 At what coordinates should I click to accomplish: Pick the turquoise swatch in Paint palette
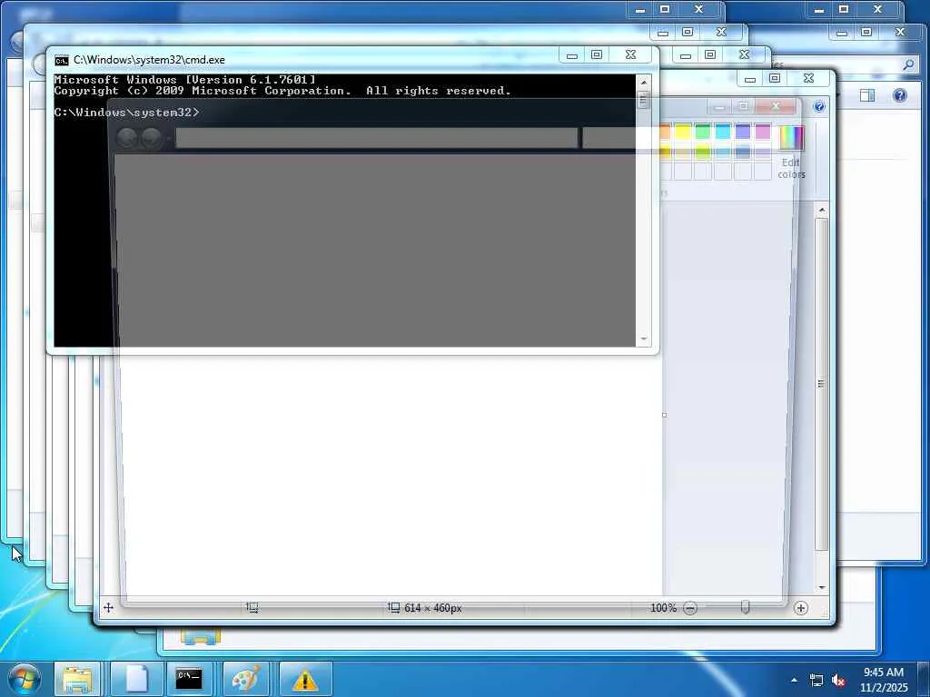[x=722, y=131]
